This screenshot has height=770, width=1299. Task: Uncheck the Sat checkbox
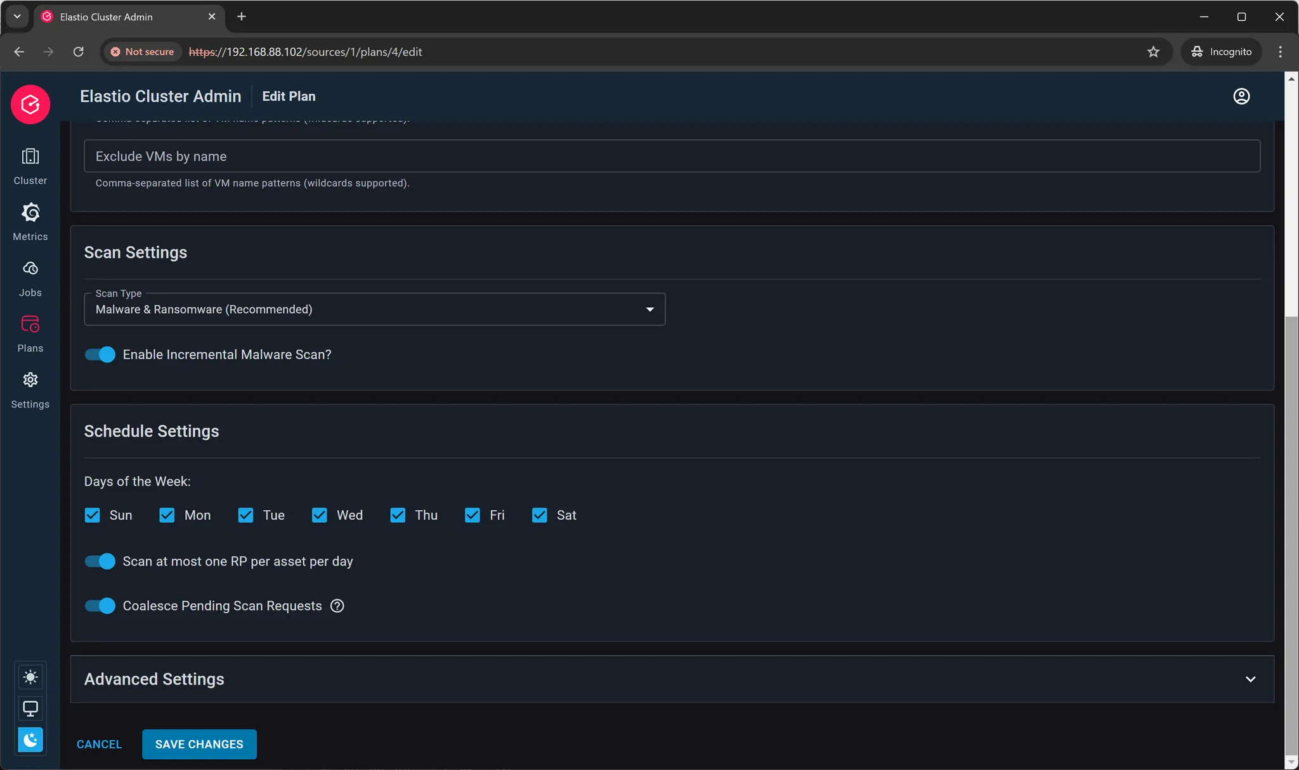coord(540,515)
